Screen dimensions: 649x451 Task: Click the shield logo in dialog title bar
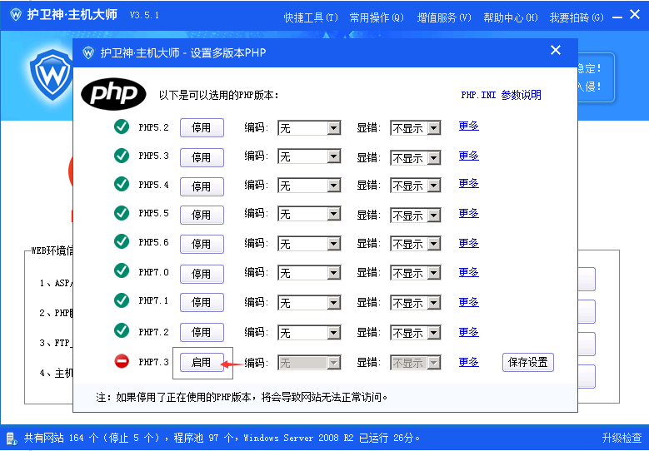click(x=87, y=52)
